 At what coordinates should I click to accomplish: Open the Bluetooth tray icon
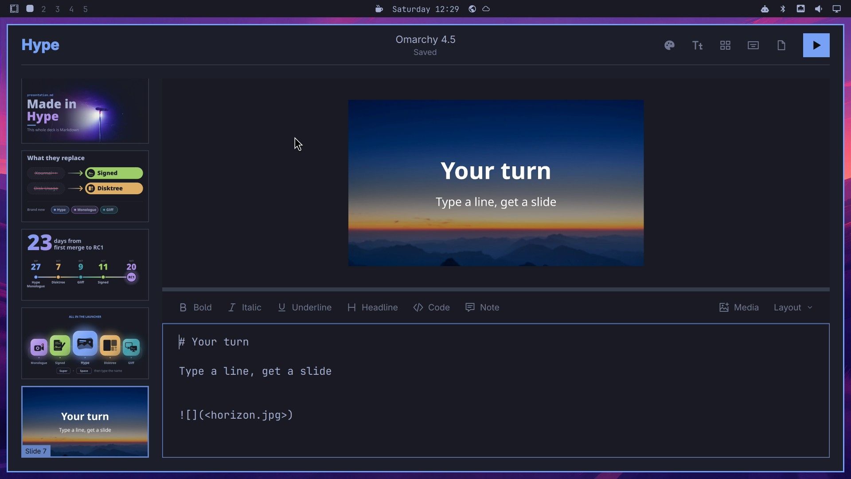pyautogui.click(x=783, y=9)
